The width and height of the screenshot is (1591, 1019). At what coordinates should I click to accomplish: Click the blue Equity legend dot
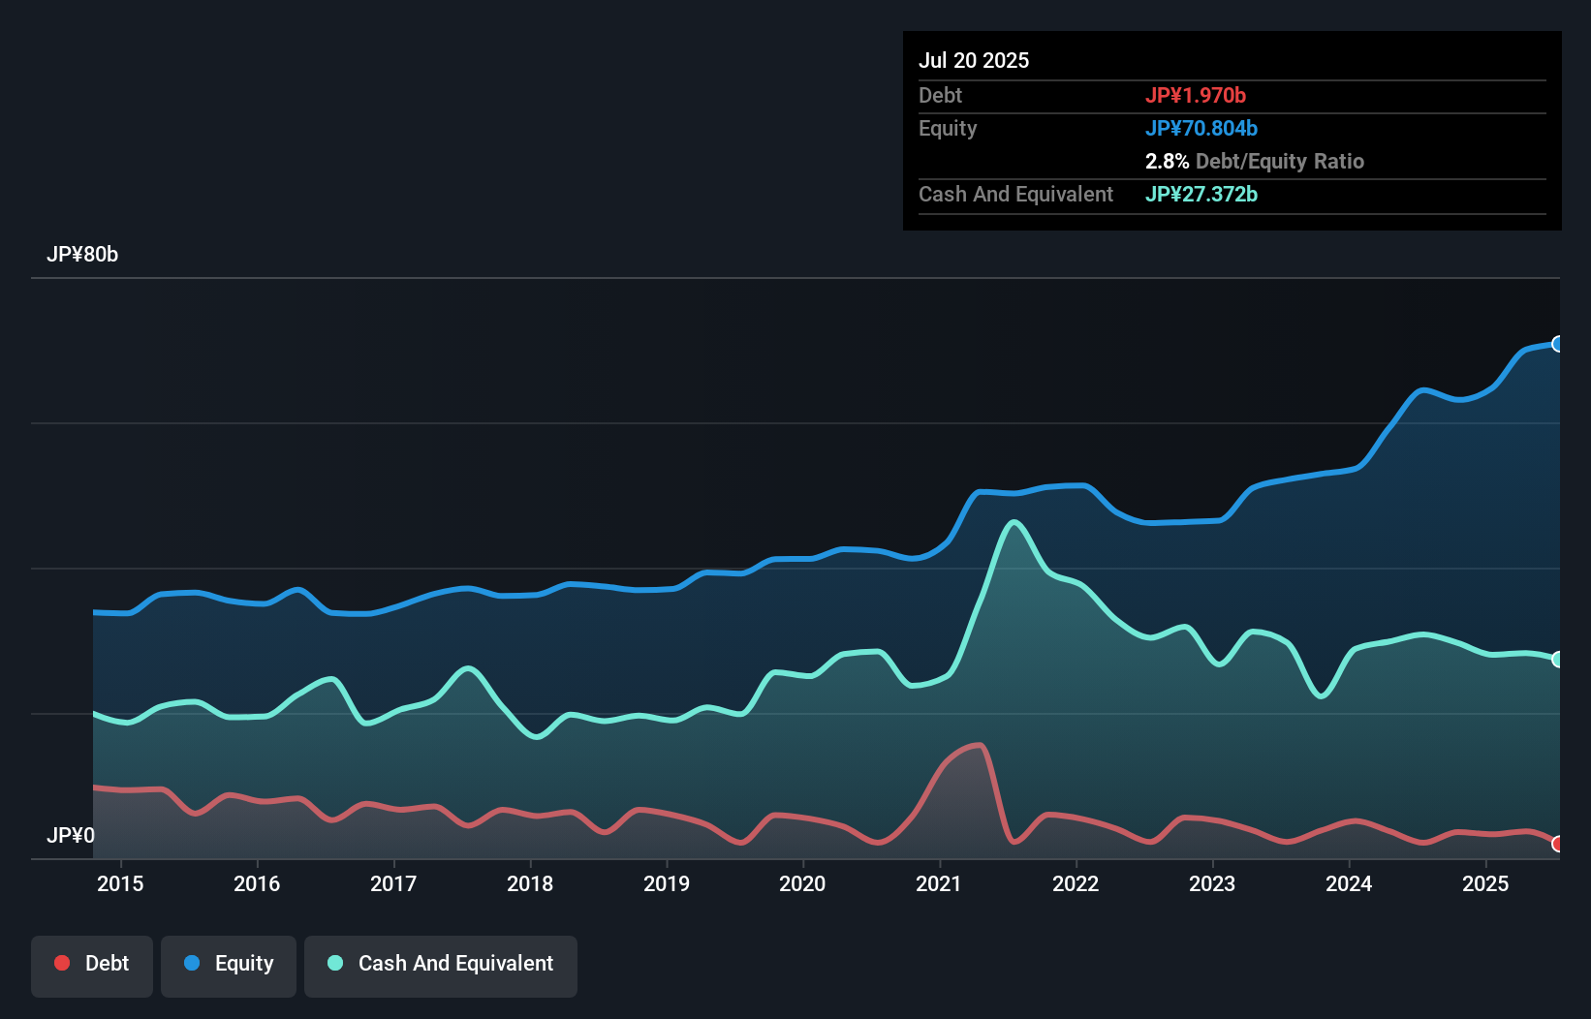192,963
